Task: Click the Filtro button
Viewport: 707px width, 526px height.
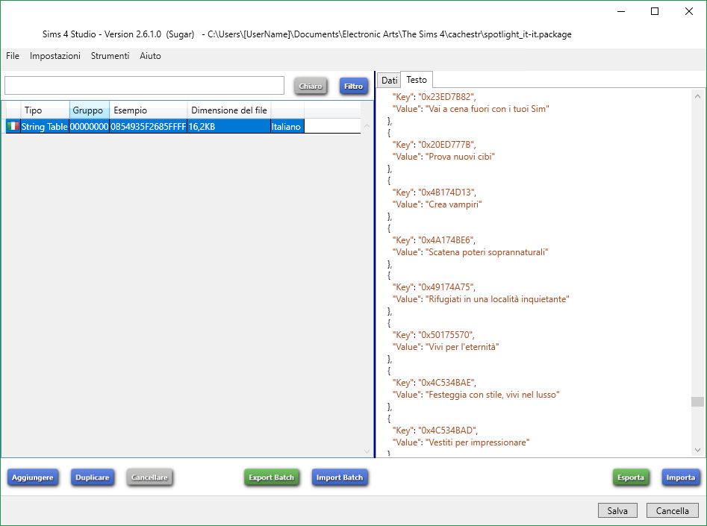Action: [x=353, y=86]
